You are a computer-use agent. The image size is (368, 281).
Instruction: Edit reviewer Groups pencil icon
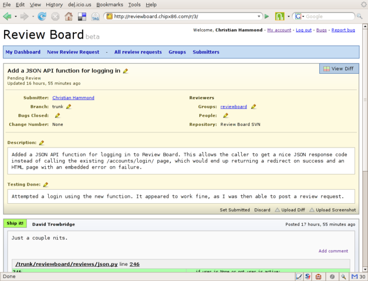(254, 107)
